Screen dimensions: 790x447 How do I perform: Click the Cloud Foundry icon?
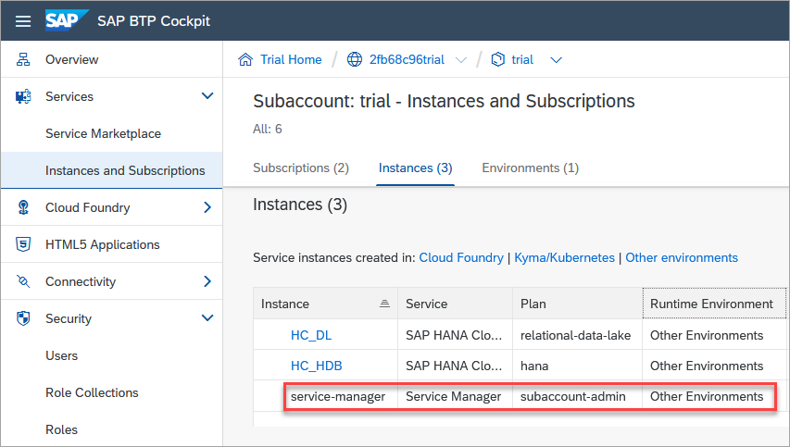point(23,207)
